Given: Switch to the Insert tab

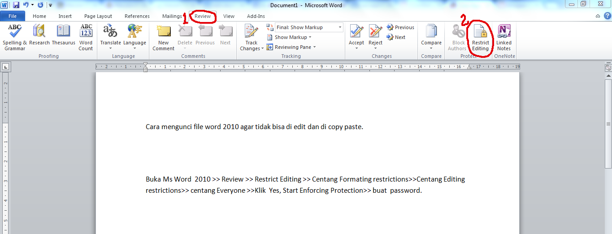Looking at the screenshot, I should click(x=65, y=16).
